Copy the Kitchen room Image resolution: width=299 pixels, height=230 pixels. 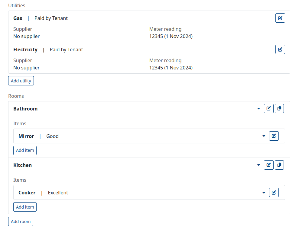pos(279,165)
